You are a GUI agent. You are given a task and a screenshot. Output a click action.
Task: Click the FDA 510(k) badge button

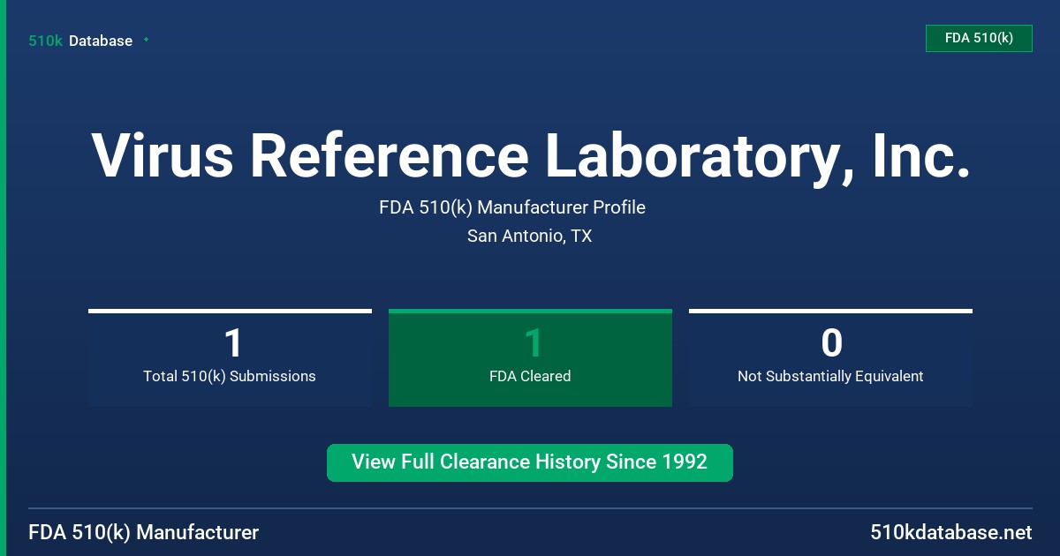coord(979,38)
